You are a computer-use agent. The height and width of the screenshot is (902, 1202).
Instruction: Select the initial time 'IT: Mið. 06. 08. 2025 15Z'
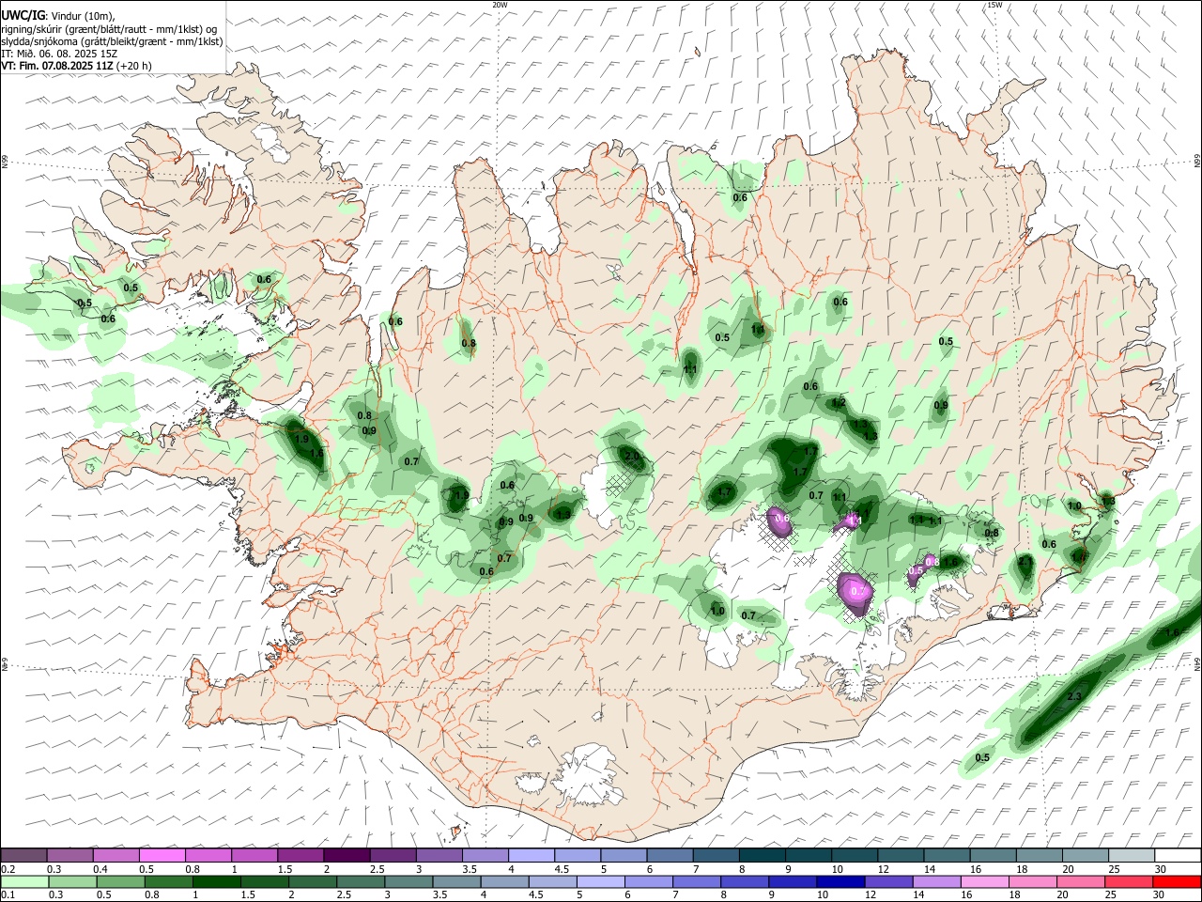59,54
